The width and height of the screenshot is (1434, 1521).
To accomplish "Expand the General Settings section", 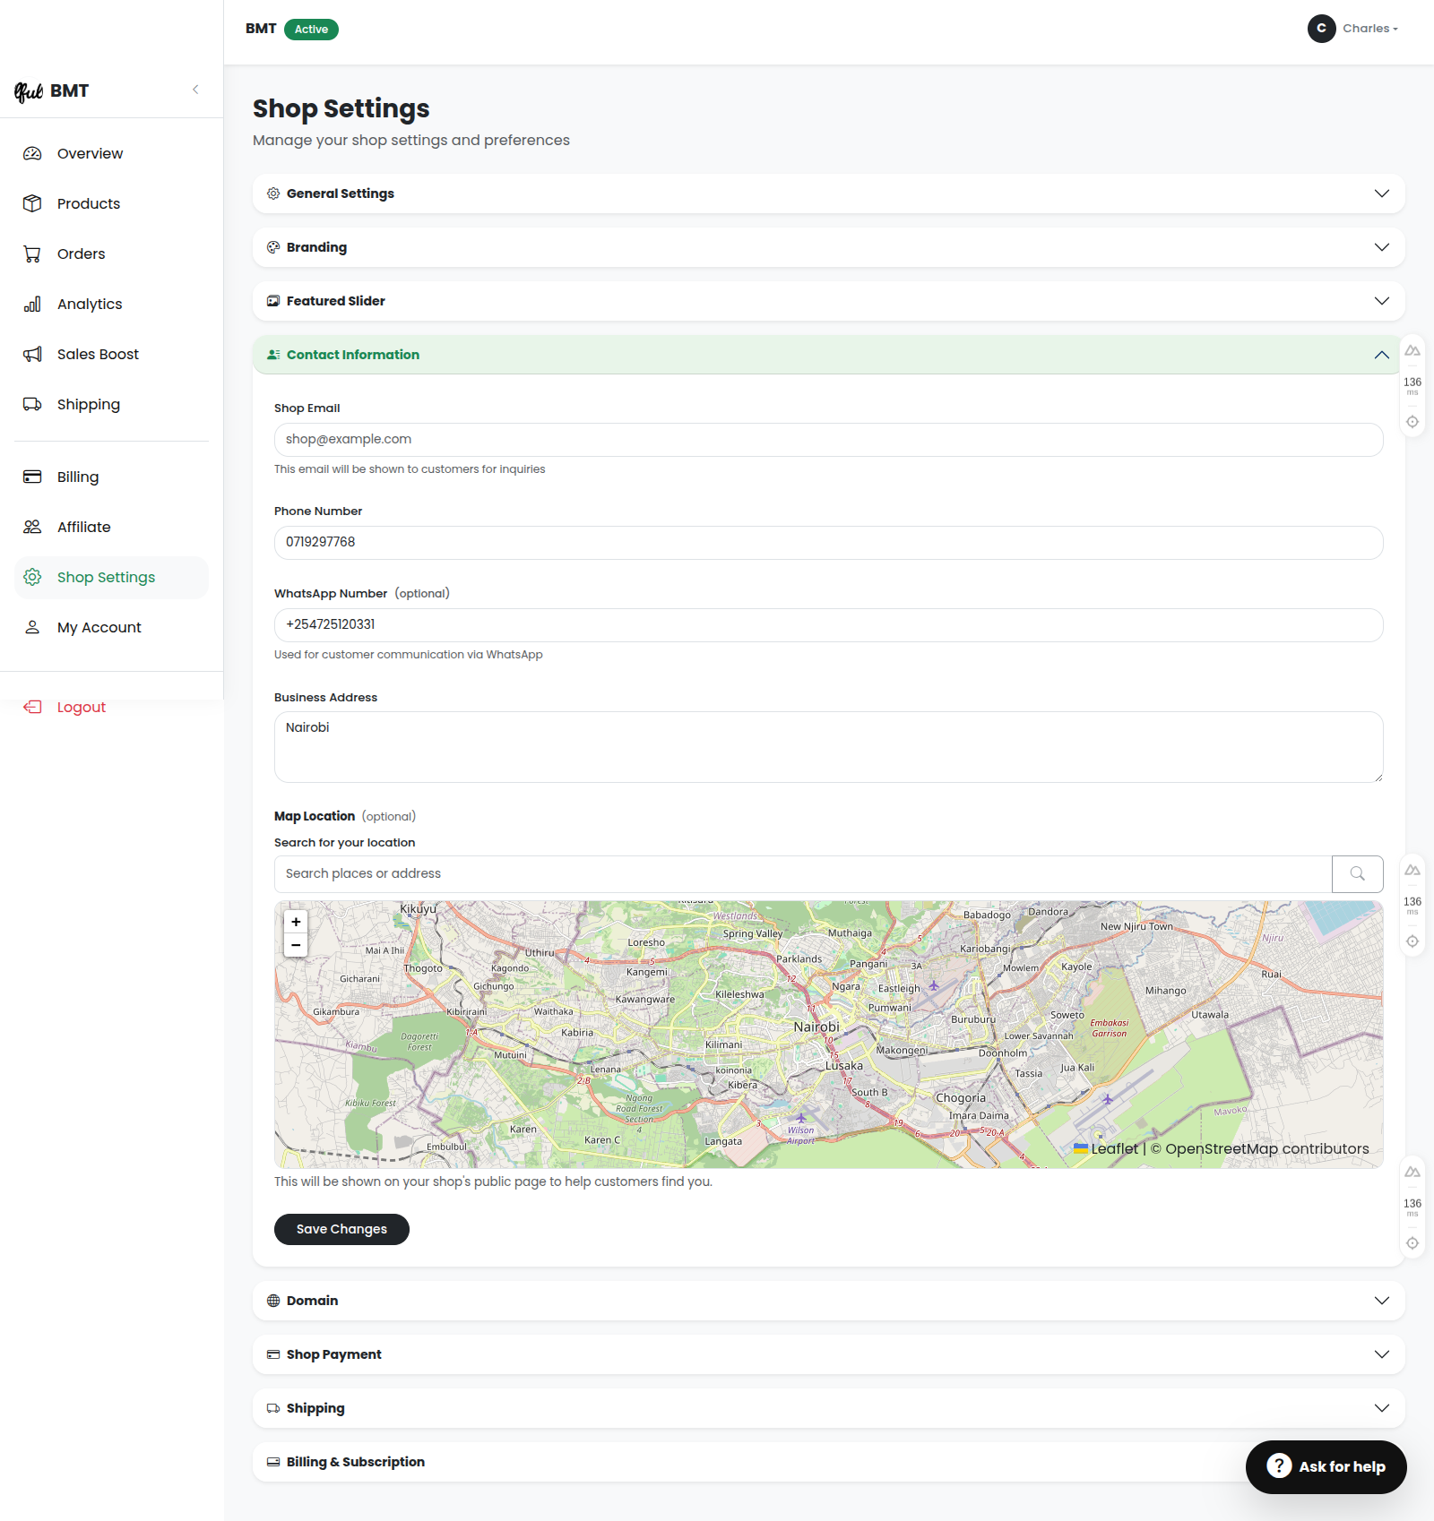I will click(828, 193).
